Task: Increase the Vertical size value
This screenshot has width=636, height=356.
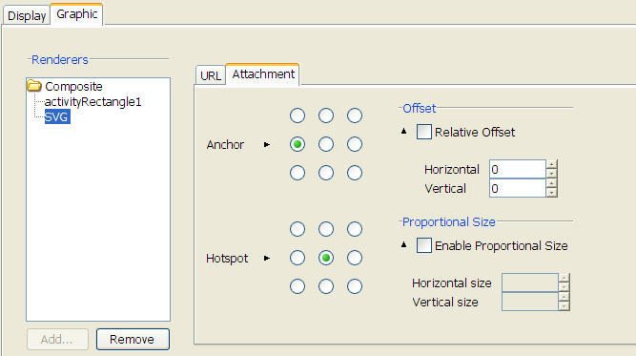Action: click(564, 297)
